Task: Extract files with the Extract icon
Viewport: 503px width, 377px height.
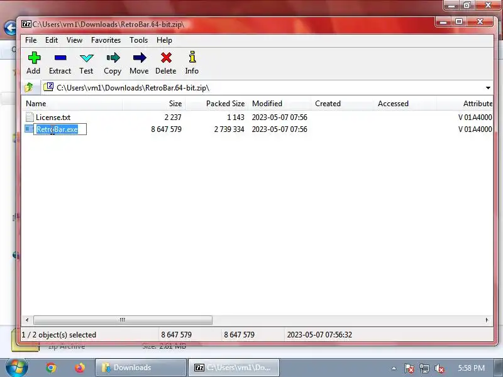Action: click(60, 58)
